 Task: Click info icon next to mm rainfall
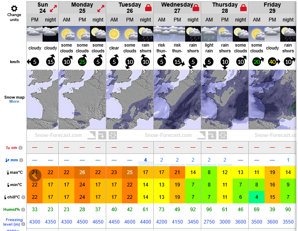(21, 160)
